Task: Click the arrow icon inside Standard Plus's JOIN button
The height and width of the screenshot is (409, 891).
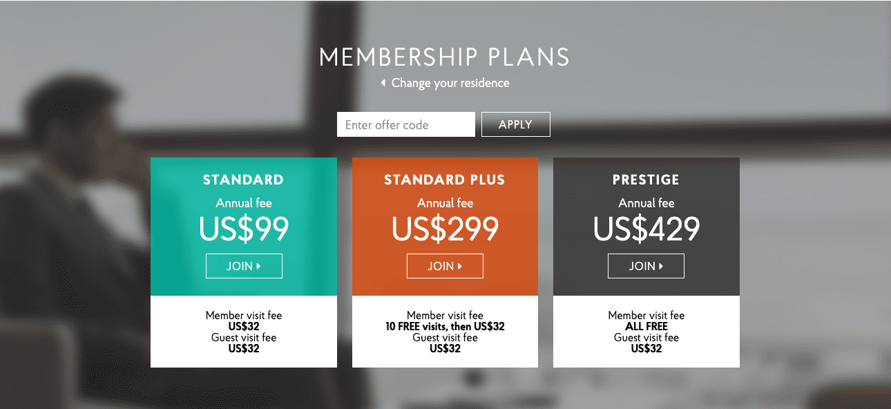Action: [459, 265]
